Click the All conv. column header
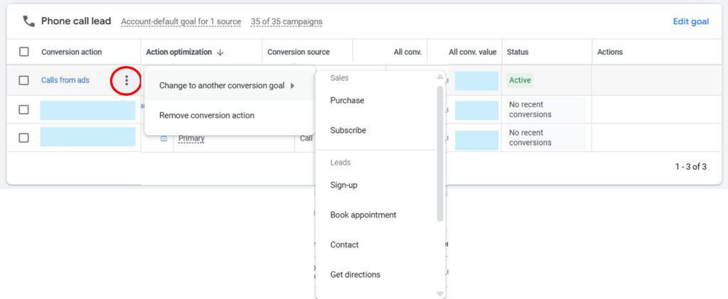The height and width of the screenshot is (299, 728). 407,52
